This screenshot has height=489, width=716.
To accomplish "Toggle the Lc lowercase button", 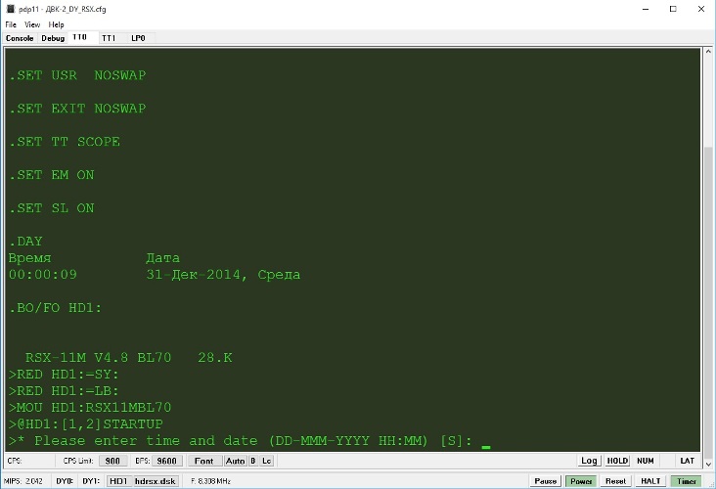I will (x=266, y=460).
